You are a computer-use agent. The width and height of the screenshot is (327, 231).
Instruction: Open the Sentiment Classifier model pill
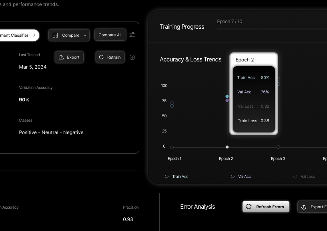coord(19,35)
